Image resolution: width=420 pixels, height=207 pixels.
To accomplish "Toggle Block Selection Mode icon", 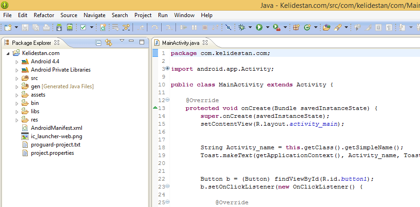I will [378, 27].
